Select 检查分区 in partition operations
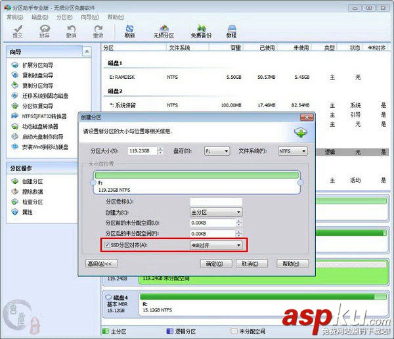The image size is (394, 339). (27, 202)
